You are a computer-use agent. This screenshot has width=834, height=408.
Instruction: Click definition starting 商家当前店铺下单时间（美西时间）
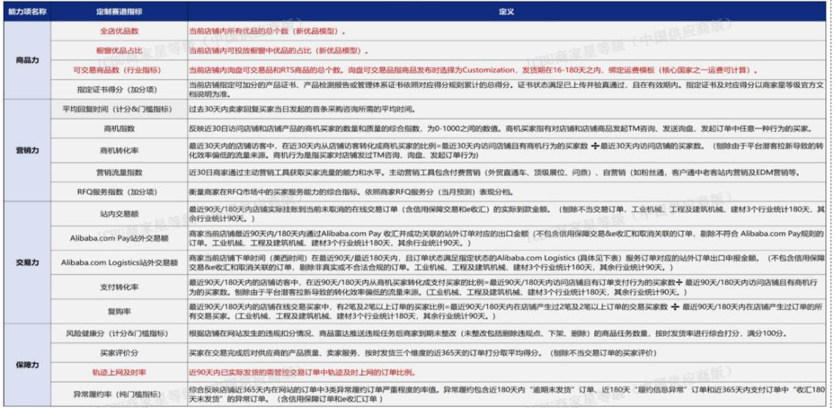[x=507, y=262]
